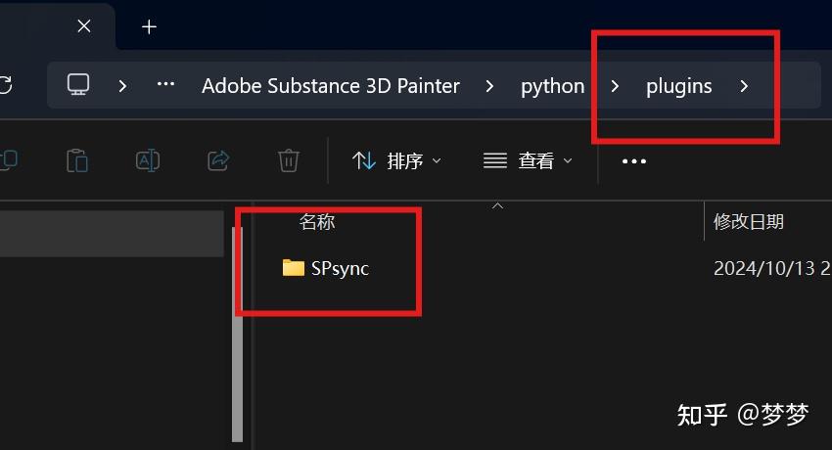Click the refresh icon near address bar

[5, 85]
